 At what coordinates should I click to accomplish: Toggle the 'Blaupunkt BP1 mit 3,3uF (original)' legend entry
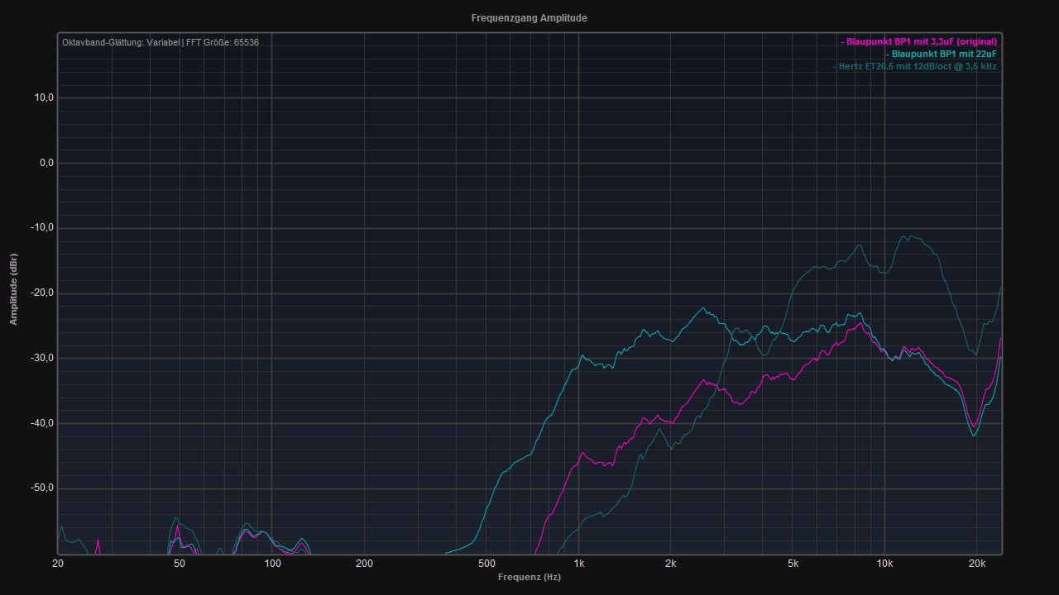[x=921, y=41]
